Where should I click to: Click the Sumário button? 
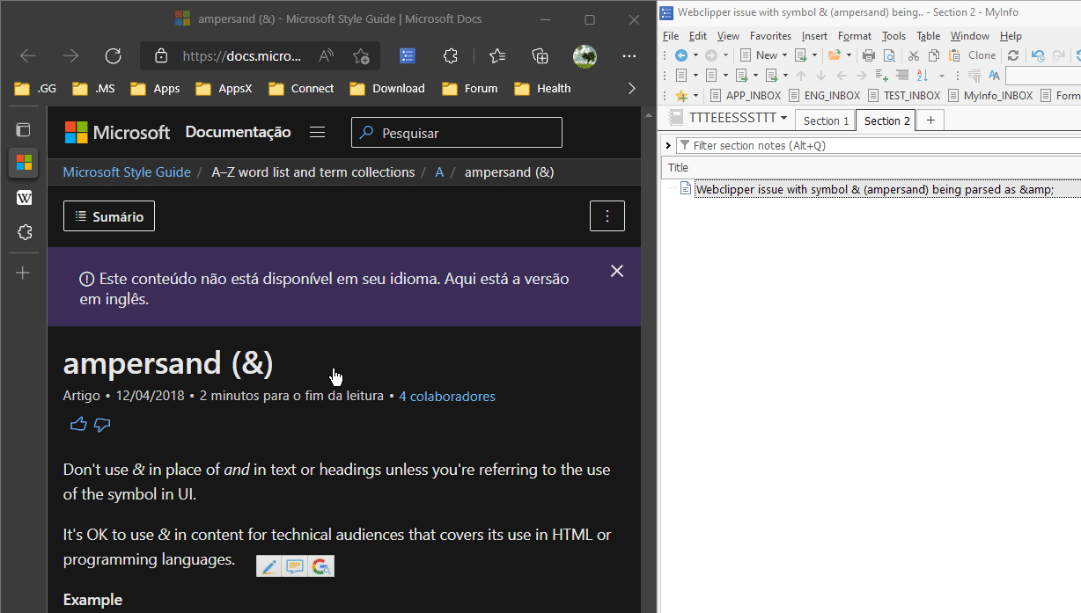109,216
